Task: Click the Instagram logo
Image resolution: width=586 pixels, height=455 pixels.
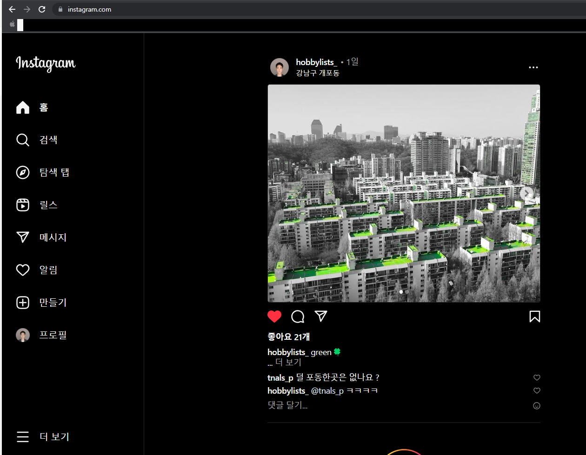Action: [46, 64]
